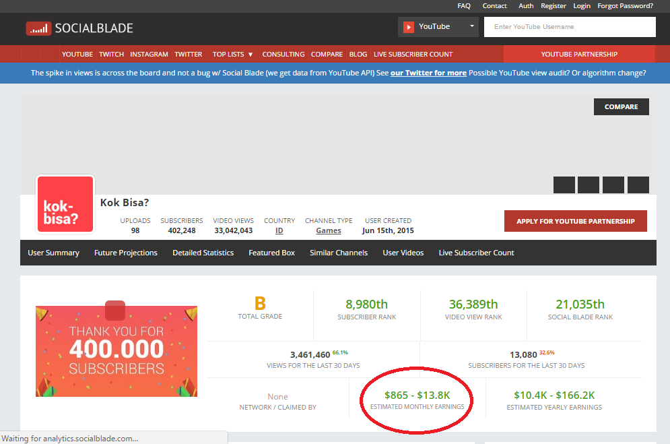Open CONSULTING in the navigation bar

pos(283,55)
